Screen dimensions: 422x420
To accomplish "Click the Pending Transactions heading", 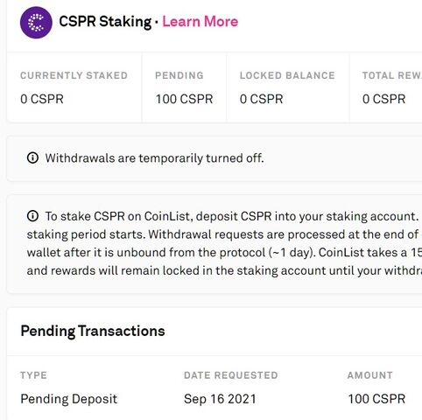I will (93, 331).
